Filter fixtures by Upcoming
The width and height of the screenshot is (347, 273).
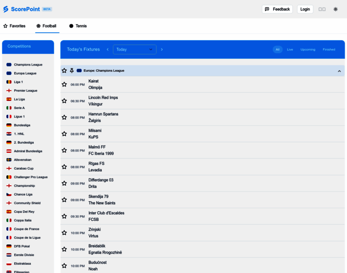click(308, 50)
